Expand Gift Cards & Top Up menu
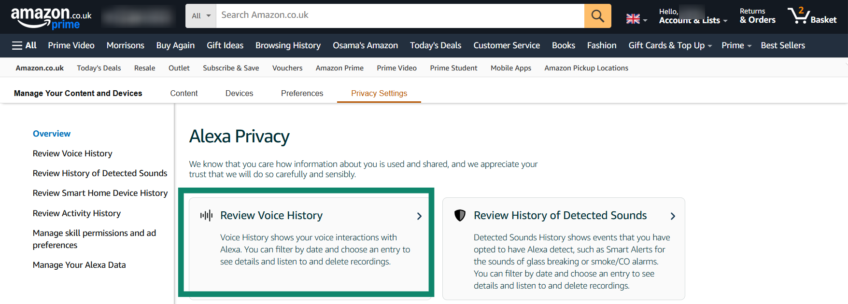 (670, 45)
